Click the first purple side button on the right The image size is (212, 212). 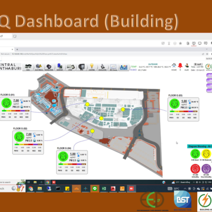[209, 75]
